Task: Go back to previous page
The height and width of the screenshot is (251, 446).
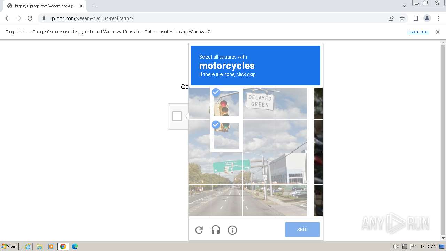Action: click(x=8, y=18)
